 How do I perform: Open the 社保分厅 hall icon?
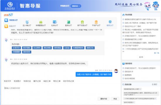click(x=55, y=22)
